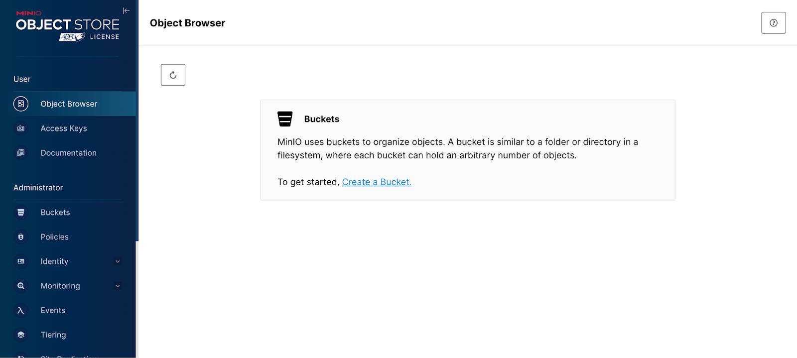Viewport: 797px width, 358px height.
Task: Click the Policies shield icon
Action: pos(21,237)
